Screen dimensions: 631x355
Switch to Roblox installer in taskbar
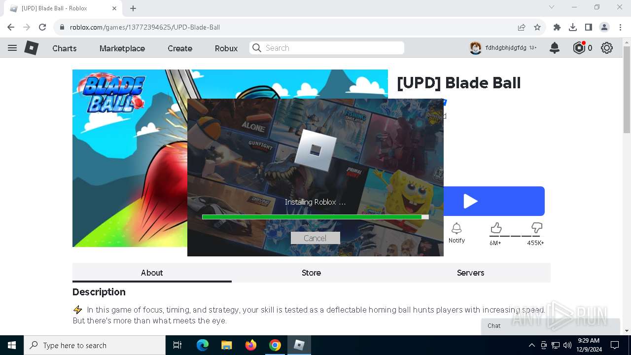pos(299,345)
